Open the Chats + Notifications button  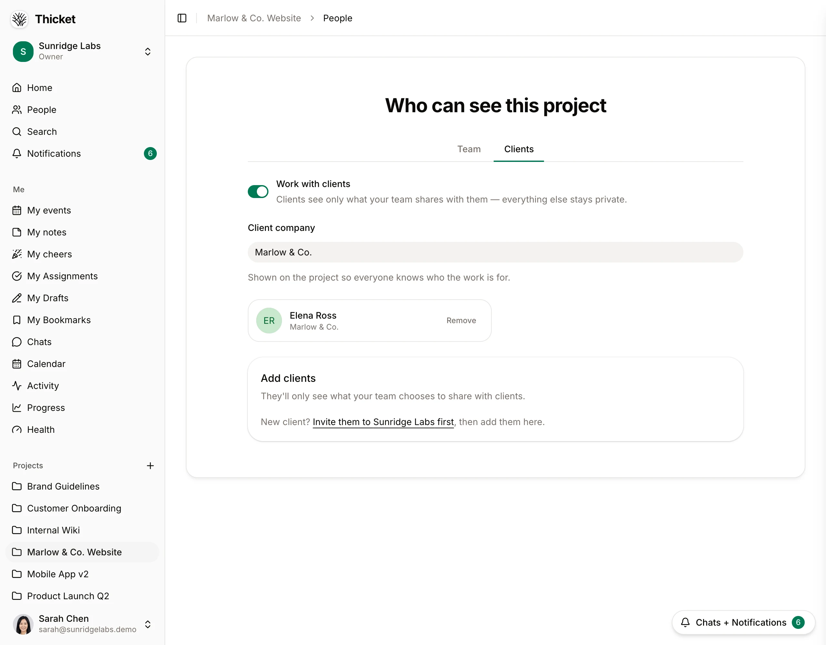[743, 622]
